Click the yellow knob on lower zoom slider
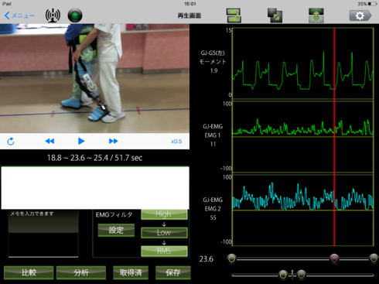The width and height of the screenshot is (379, 284). pos(283,275)
